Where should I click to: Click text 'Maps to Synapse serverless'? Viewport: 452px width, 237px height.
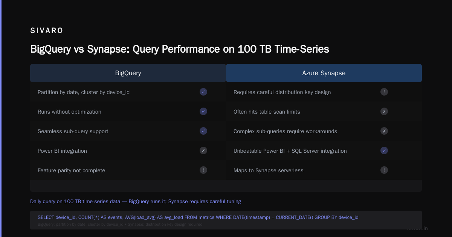pyautogui.click(x=268, y=170)
